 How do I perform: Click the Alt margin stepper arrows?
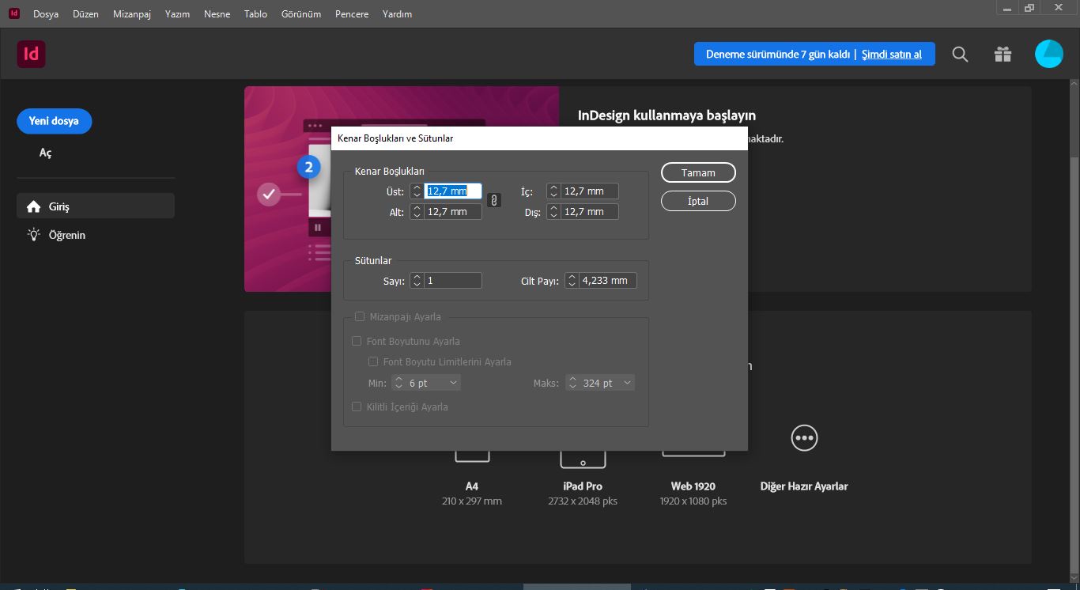coord(417,212)
